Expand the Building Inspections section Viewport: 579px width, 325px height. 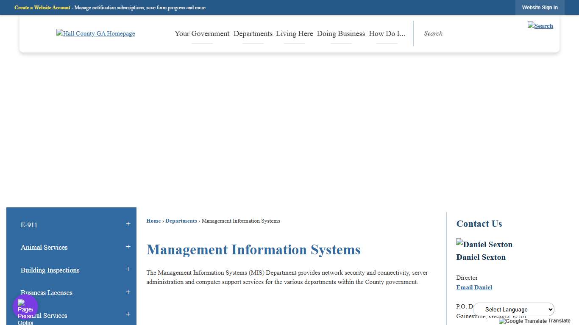coord(128,269)
